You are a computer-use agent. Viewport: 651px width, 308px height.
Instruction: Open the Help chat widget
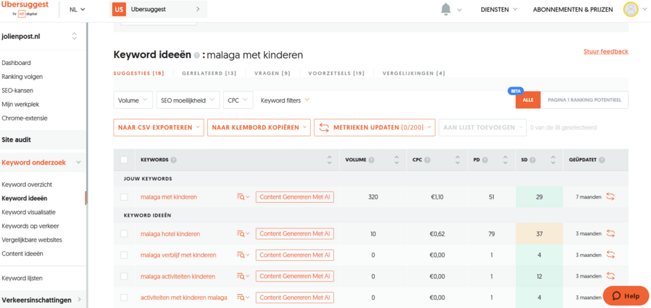click(x=625, y=296)
